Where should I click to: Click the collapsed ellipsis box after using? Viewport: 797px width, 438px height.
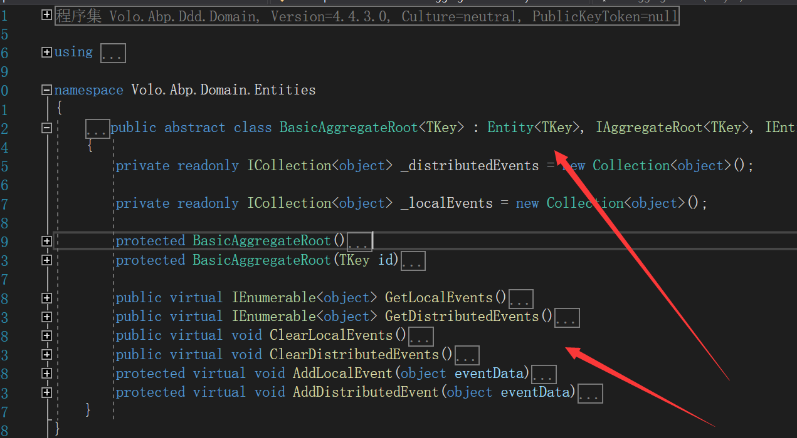coord(113,54)
